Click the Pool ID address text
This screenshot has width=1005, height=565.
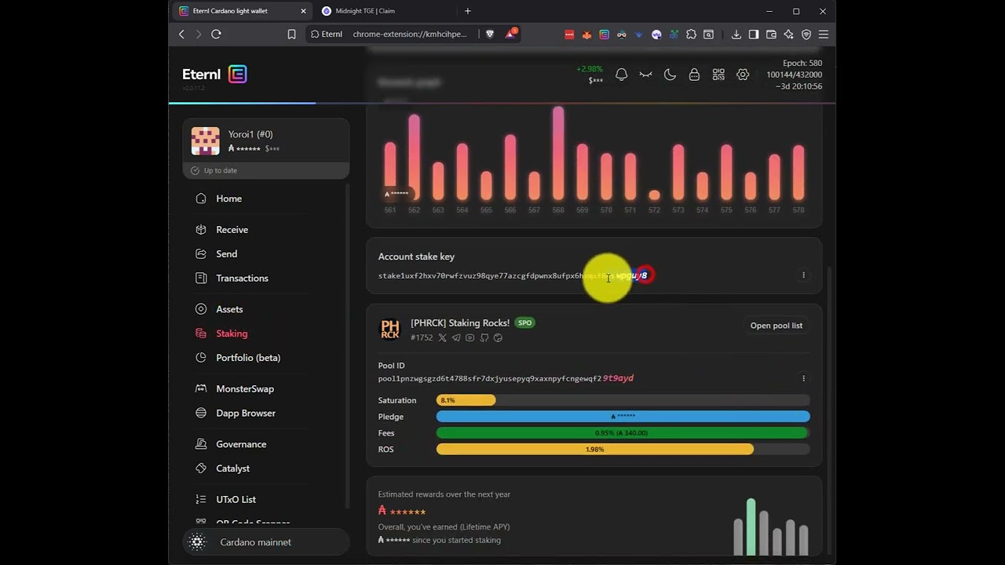click(x=506, y=378)
